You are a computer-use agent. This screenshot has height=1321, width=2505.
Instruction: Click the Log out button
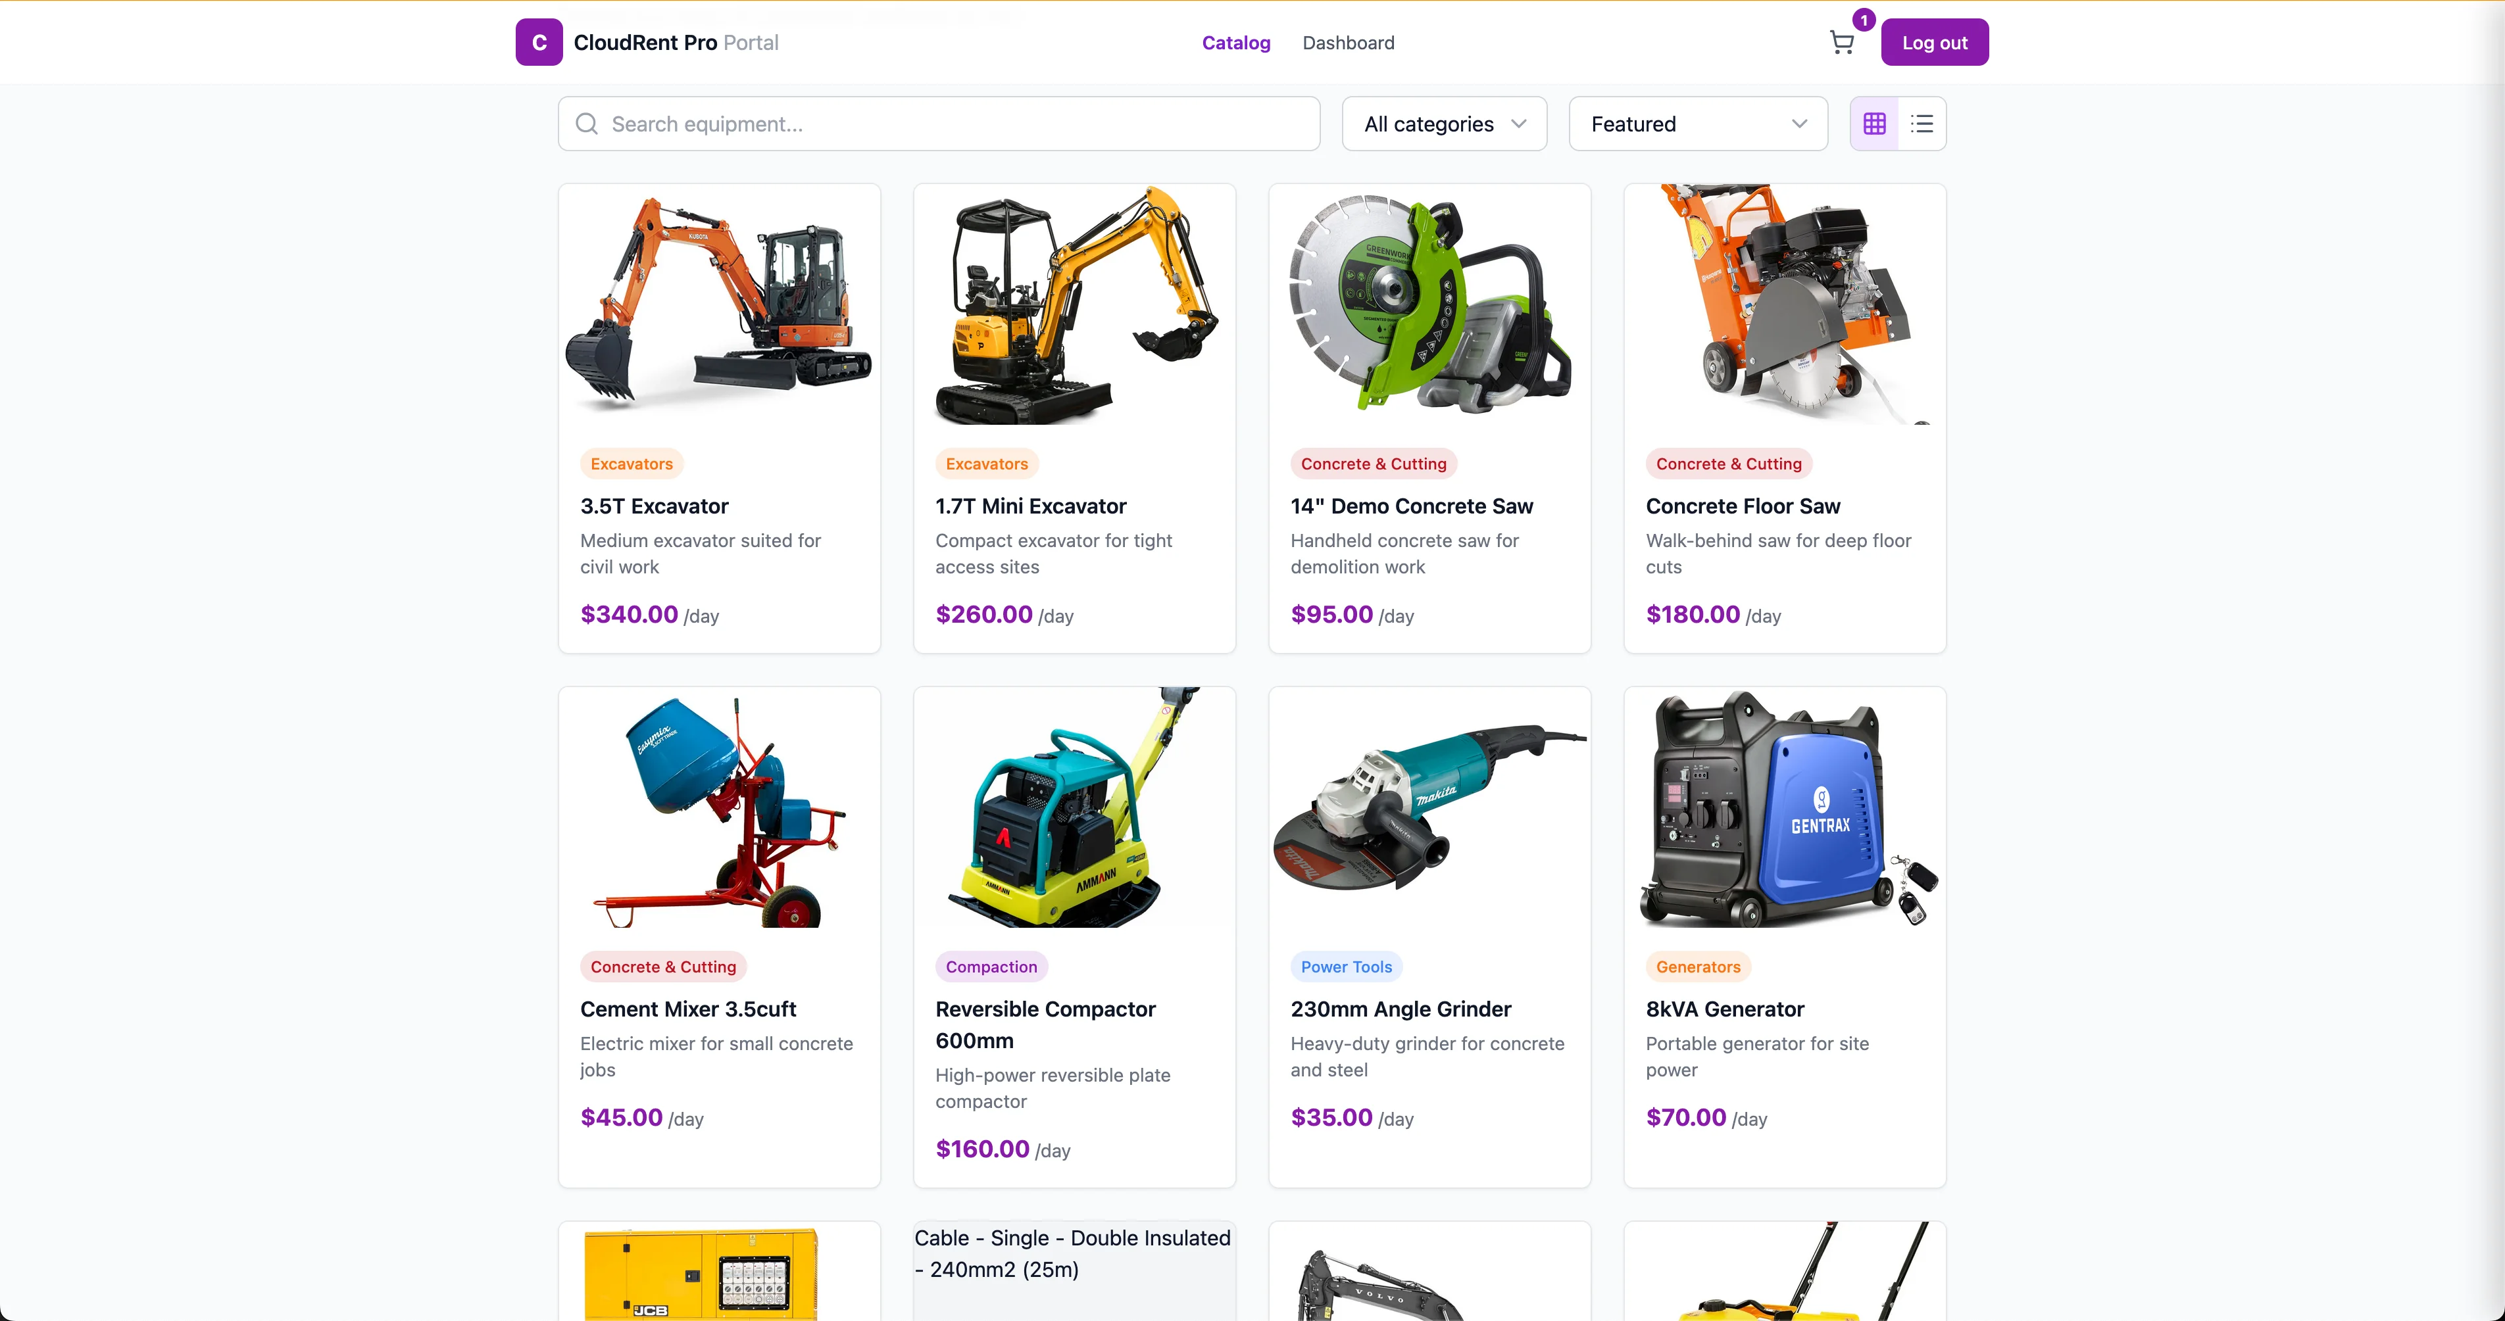pos(1934,43)
